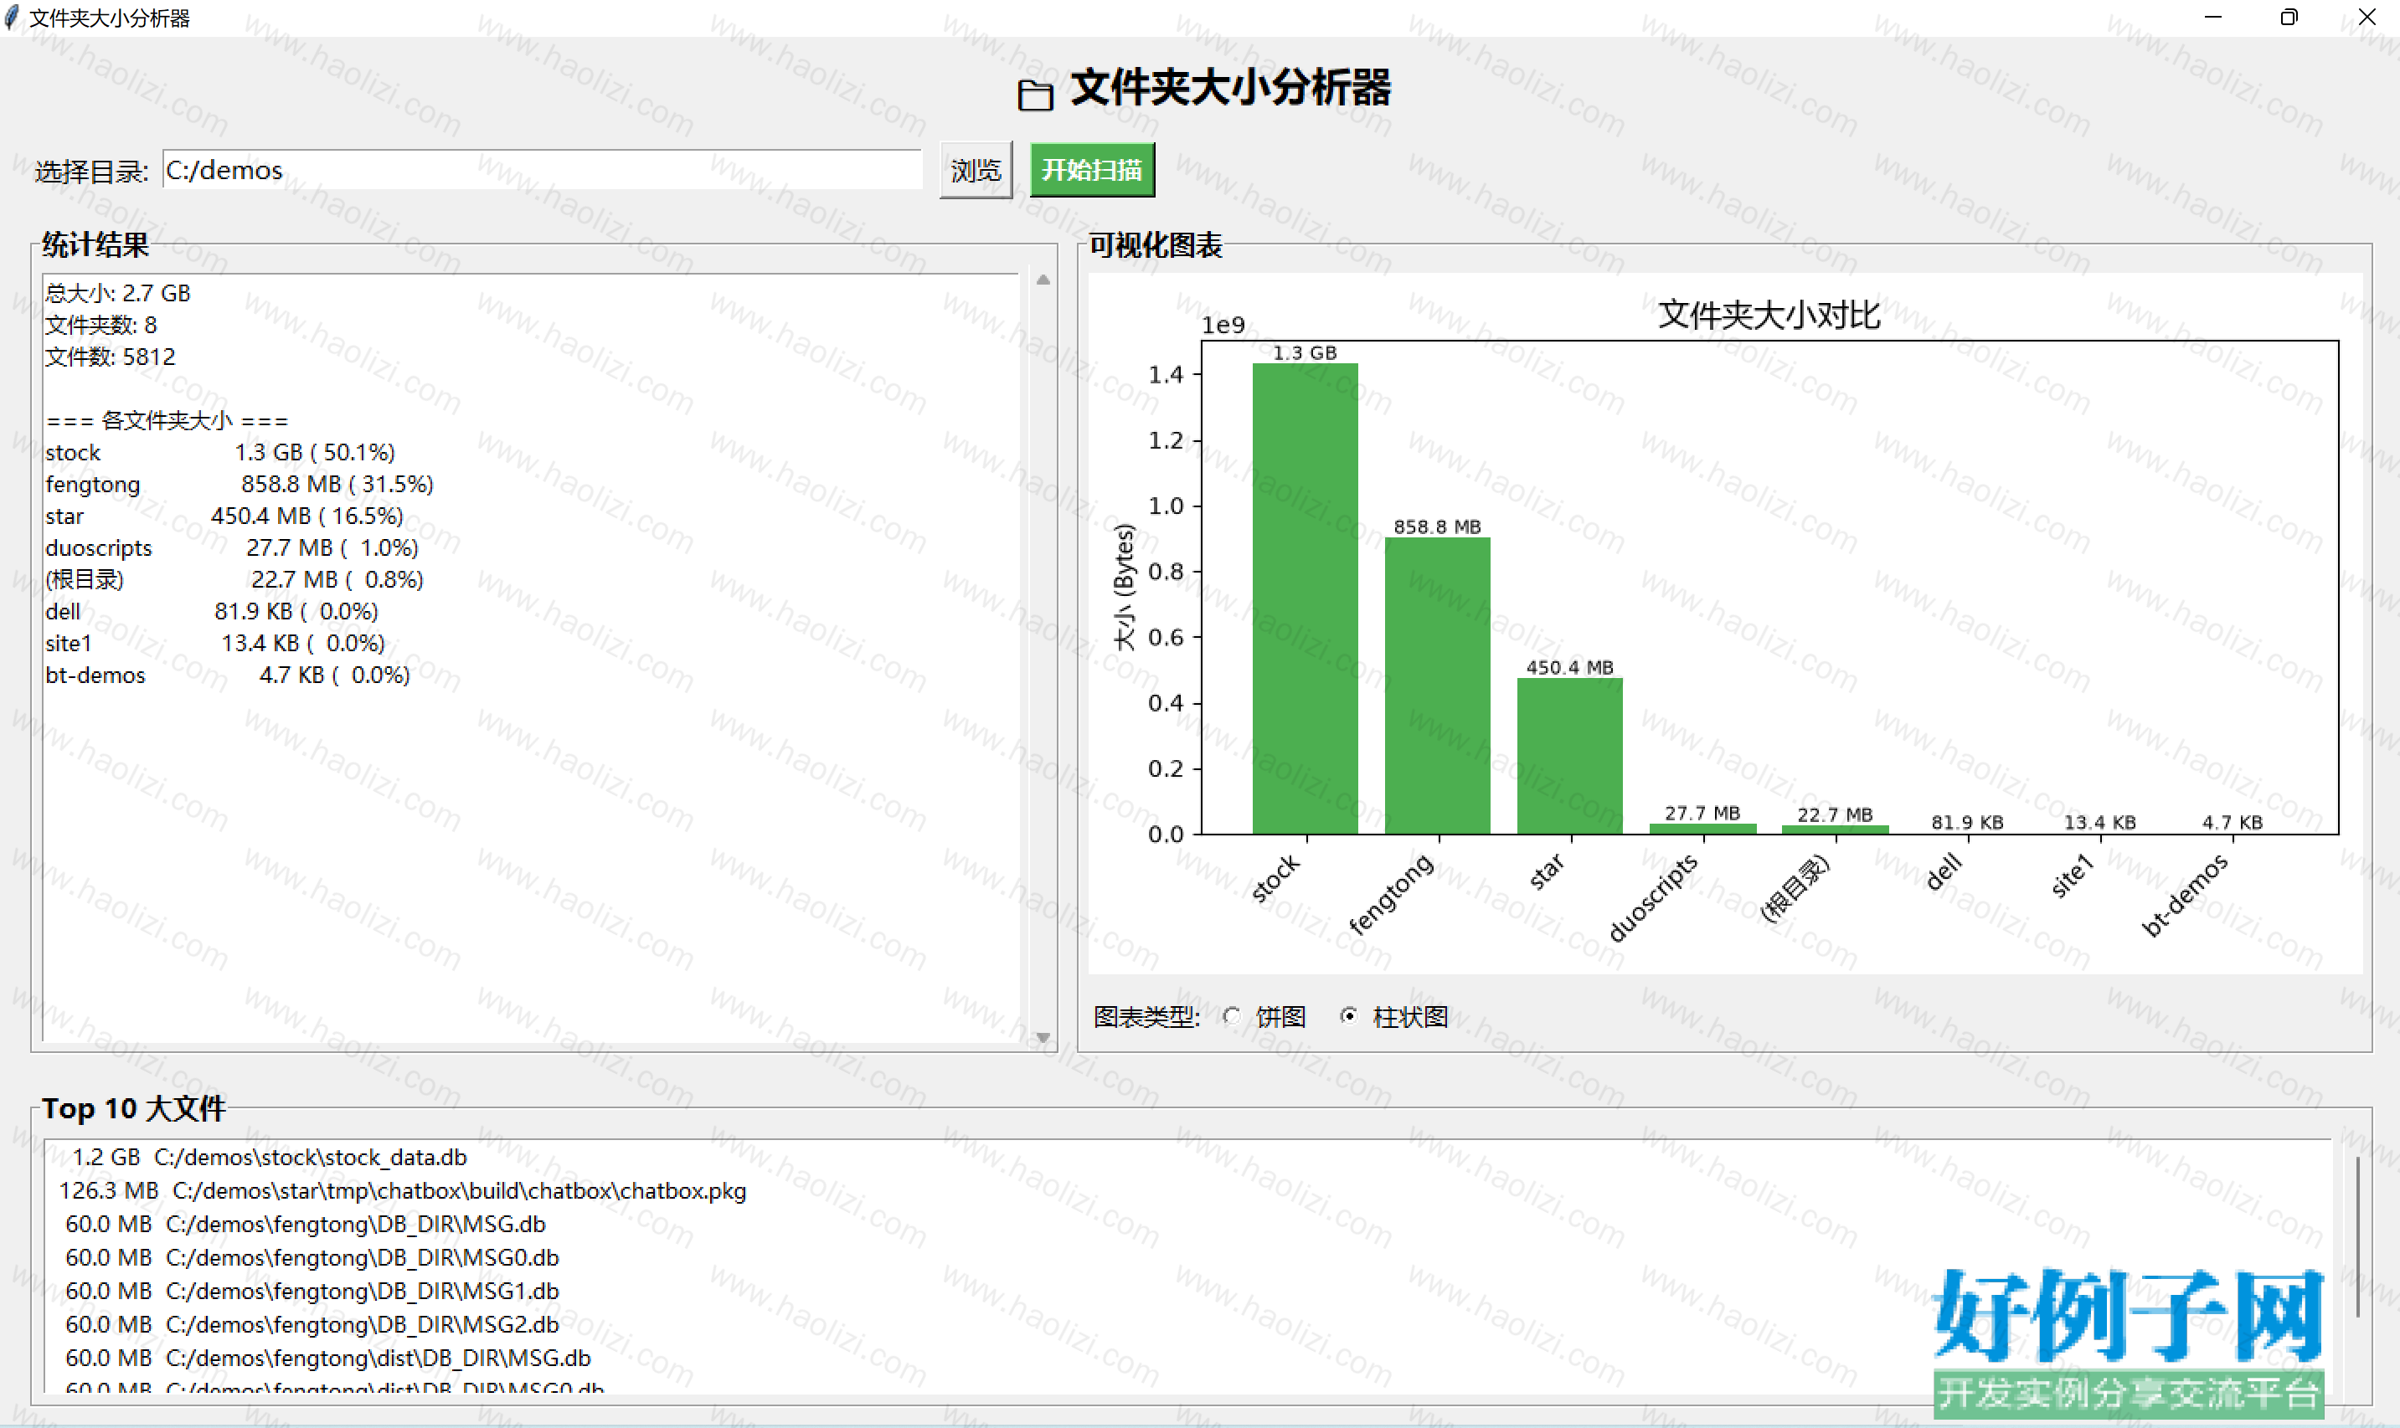Screen dimensions: 2400x1428
Task: Click the star 450.4 MB result row
Action: (224, 515)
